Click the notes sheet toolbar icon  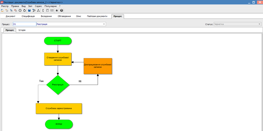tap(47, 10)
